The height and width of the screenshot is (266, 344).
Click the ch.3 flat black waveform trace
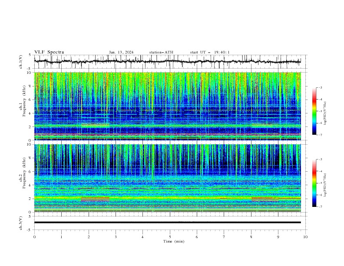(x=167, y=223)
